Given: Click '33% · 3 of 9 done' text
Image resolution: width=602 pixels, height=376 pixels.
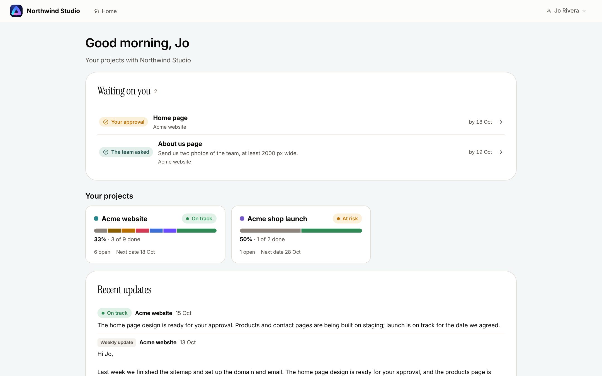Looking at the screenshot, I should [117, 239].
